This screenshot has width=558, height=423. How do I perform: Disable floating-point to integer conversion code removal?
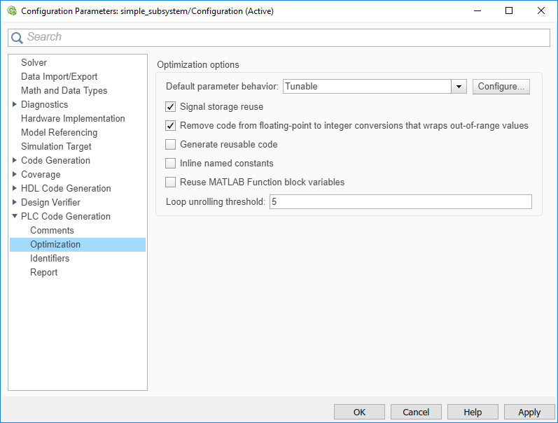point(170,126)
